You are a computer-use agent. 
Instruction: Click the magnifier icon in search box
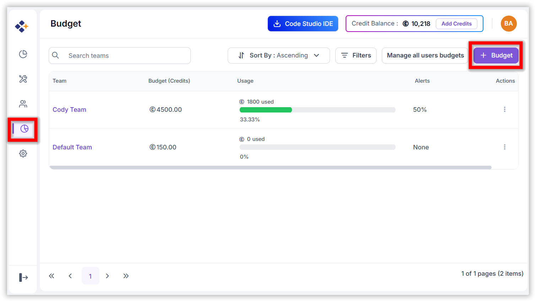pyautogui.click(x=55, y=55)
